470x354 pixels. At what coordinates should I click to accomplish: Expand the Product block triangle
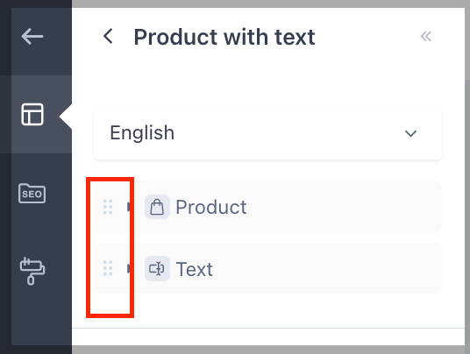point(129,207)
